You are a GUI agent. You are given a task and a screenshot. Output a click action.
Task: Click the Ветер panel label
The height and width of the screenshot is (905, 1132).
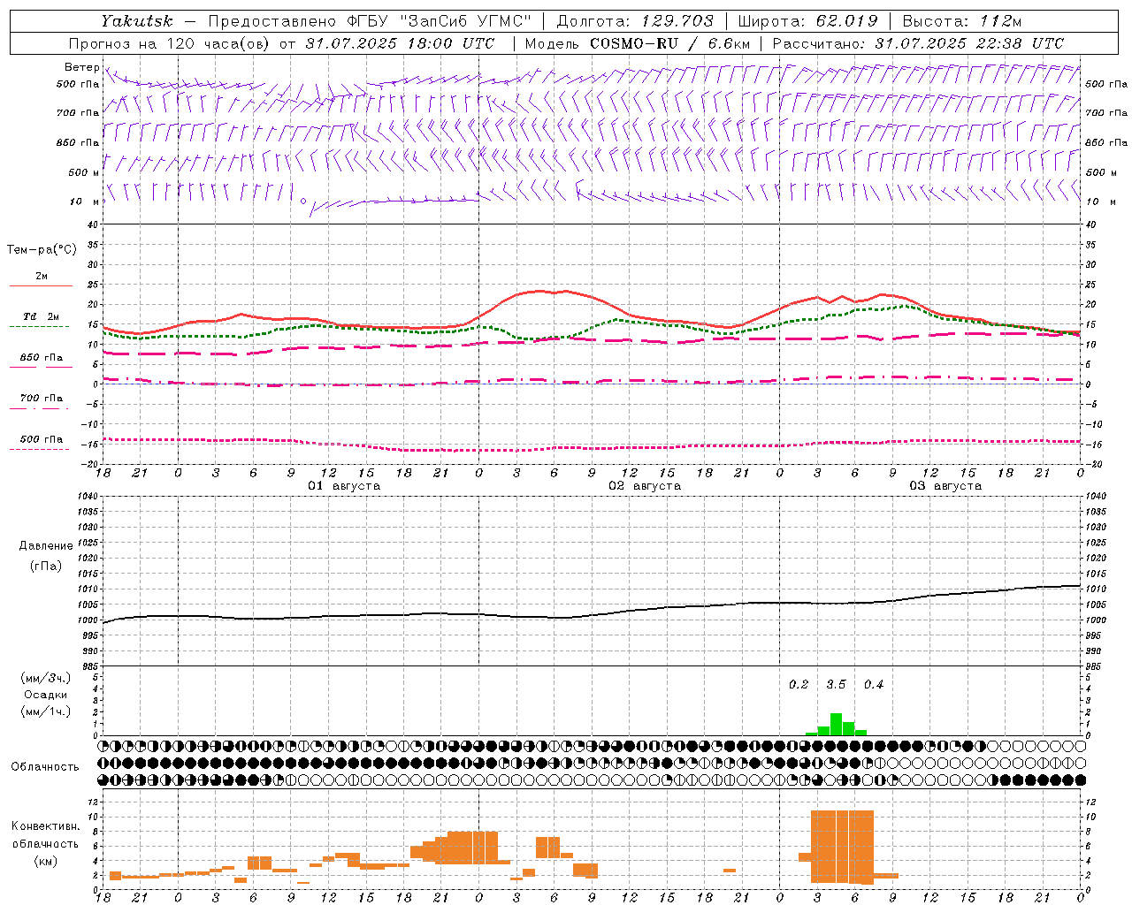click(81, 67)
